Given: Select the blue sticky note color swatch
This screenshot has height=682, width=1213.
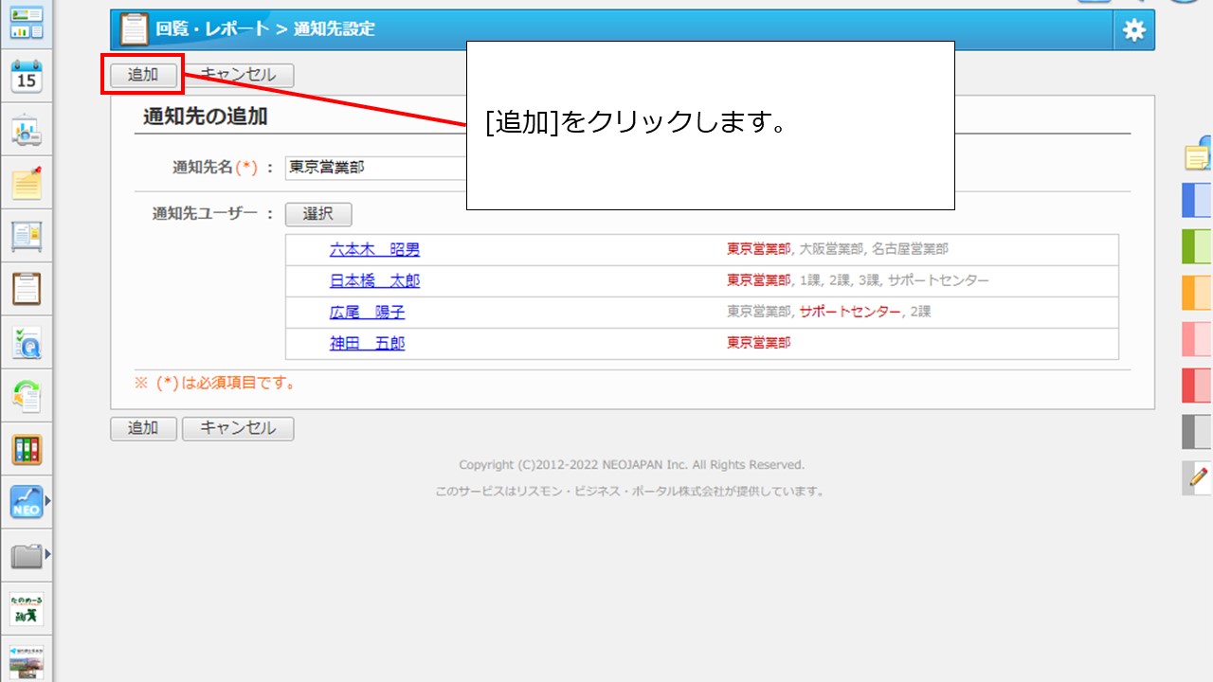Looking at the screenshot, I should pos(1196,201).
